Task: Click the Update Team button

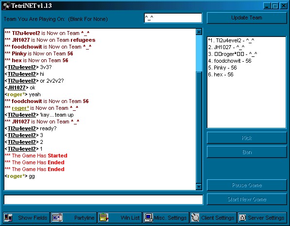Action: coord(247,18)
